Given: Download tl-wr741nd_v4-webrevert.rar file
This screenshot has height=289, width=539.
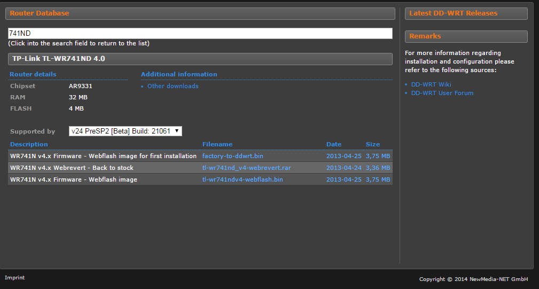Looking at the screenshot, I should click(x=246, y=168).
